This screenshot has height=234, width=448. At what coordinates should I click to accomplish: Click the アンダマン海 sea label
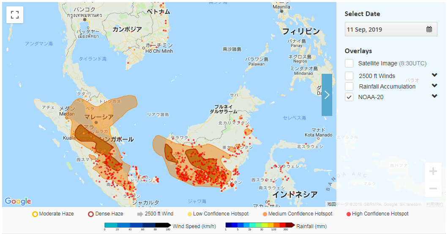coord(39,43)
